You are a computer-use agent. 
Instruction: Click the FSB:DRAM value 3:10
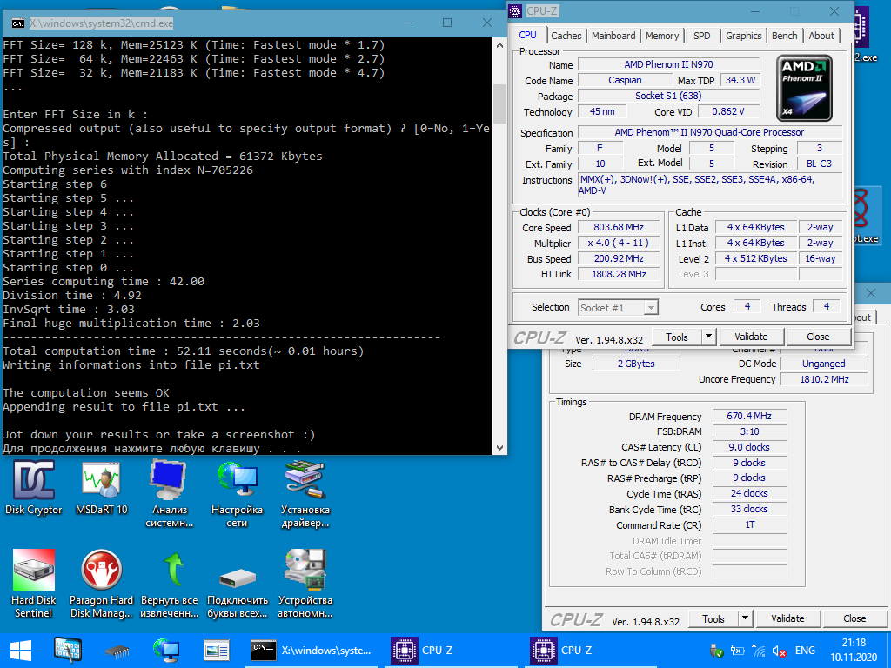(749, 431)
